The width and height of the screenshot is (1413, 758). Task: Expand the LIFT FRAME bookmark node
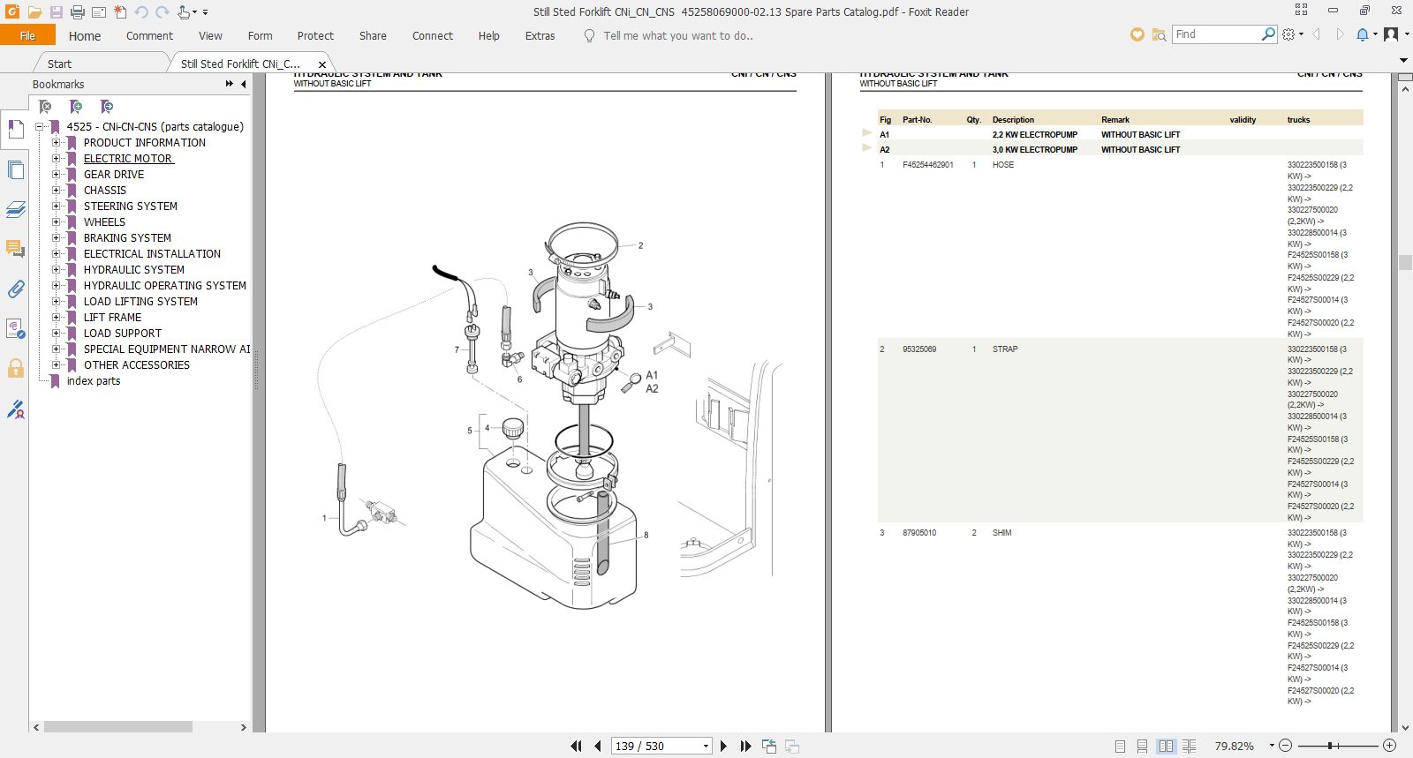(x=57, y=317)
